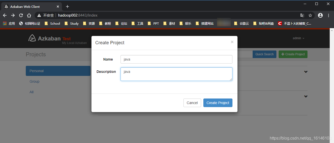
Task: Click the Create Project dialog title
Action: [x=110, y=43]
